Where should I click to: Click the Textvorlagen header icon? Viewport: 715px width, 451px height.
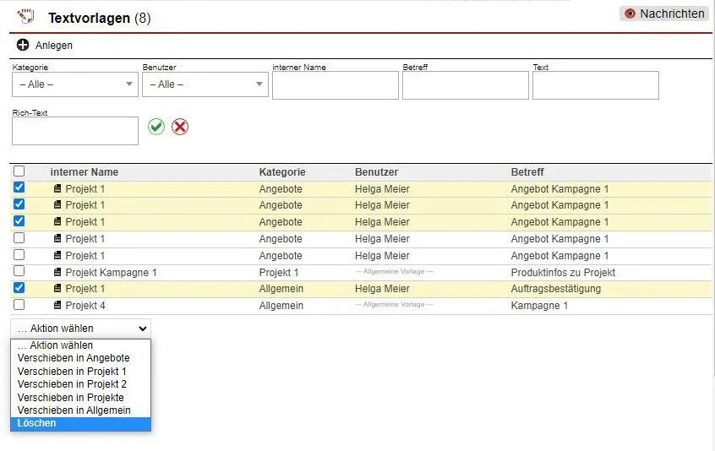(25, 14)
